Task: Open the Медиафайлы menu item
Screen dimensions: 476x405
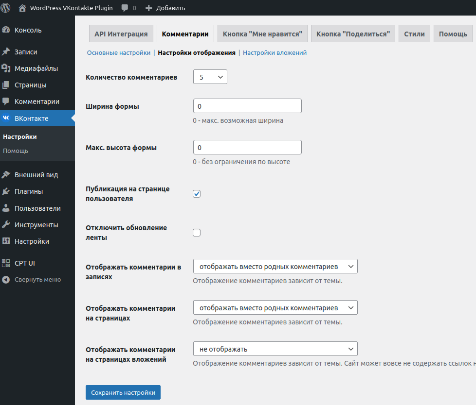Action: click(37, 68)
